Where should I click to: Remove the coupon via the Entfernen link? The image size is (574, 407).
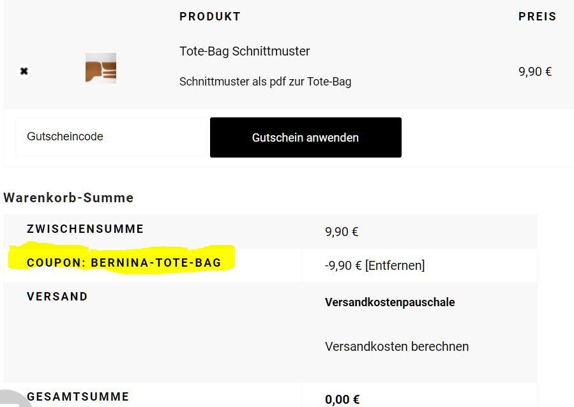point(395,265)
